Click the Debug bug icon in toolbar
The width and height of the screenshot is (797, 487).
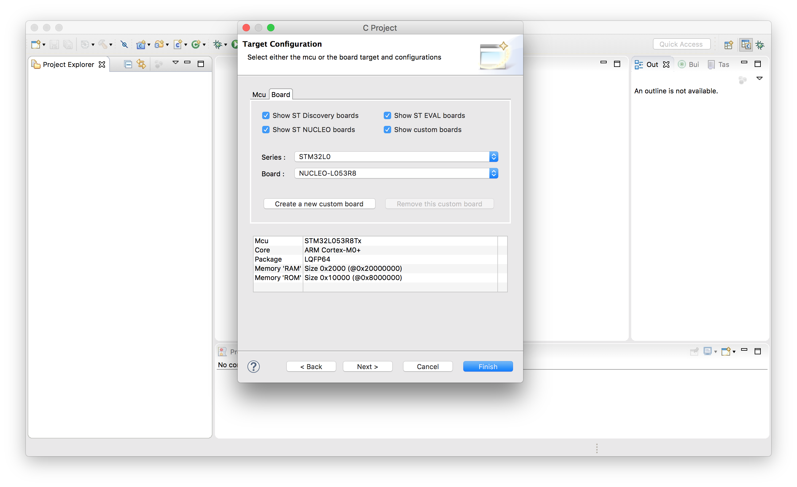pos(217,44)
